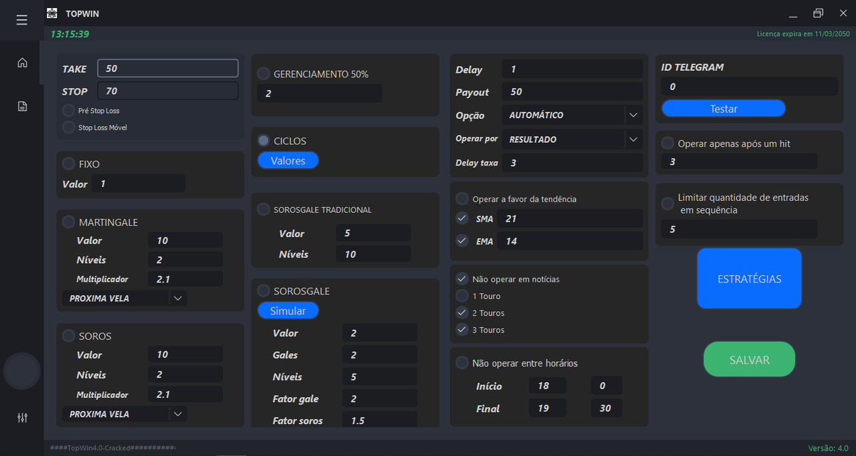Check the 1 Touro option

click(x=462, y=296)
